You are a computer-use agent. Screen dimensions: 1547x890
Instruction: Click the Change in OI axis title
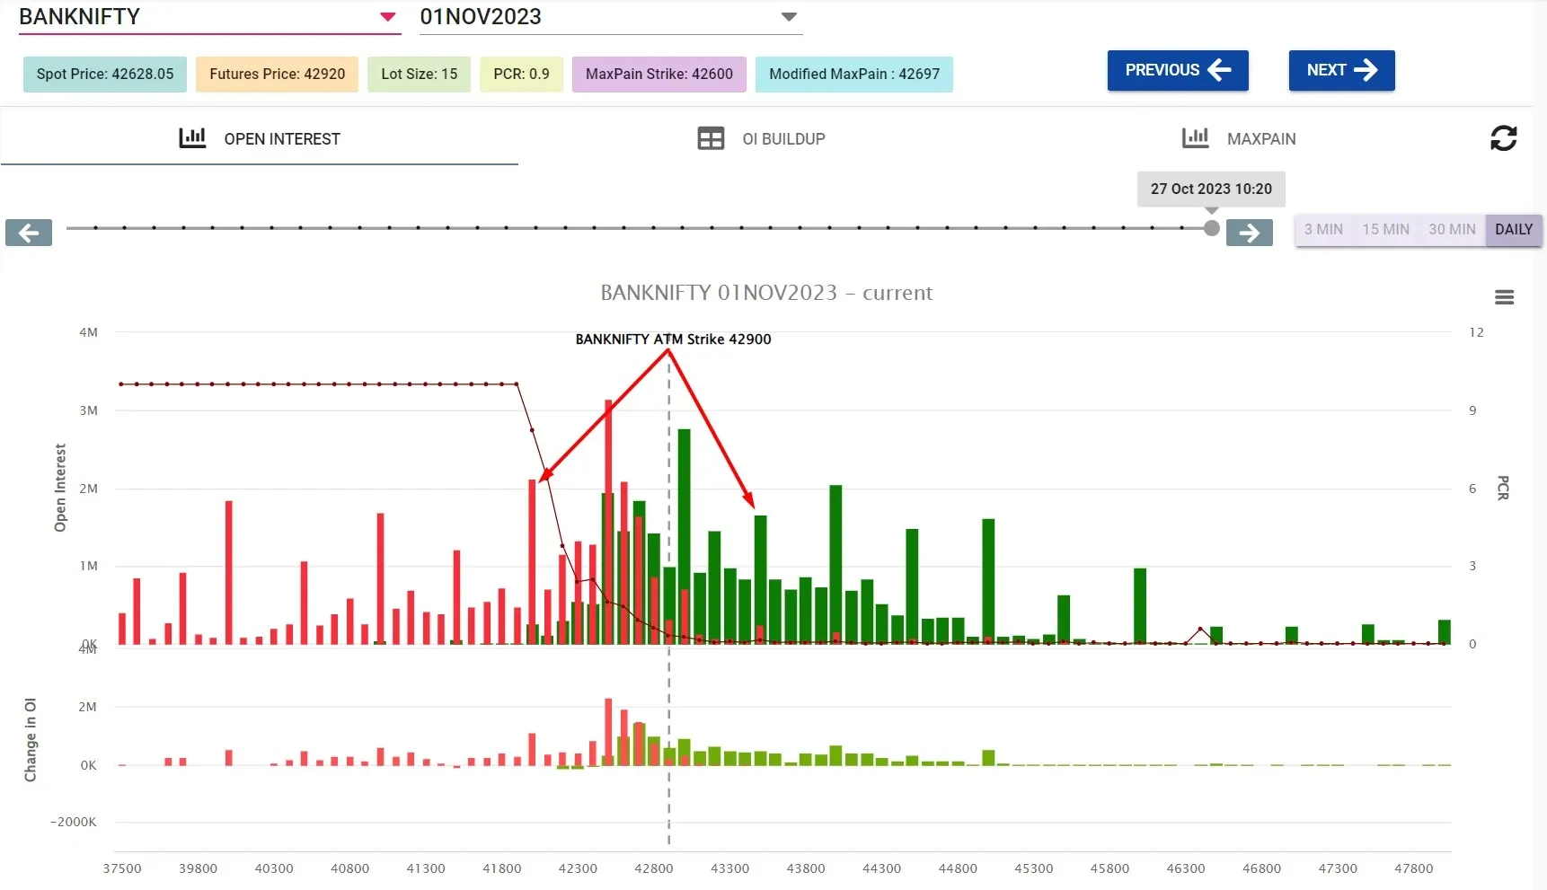pos(31,740)
